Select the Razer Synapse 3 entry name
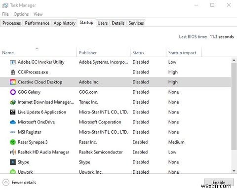The width and height of the screenshot is (237, 191). (33, 142)
